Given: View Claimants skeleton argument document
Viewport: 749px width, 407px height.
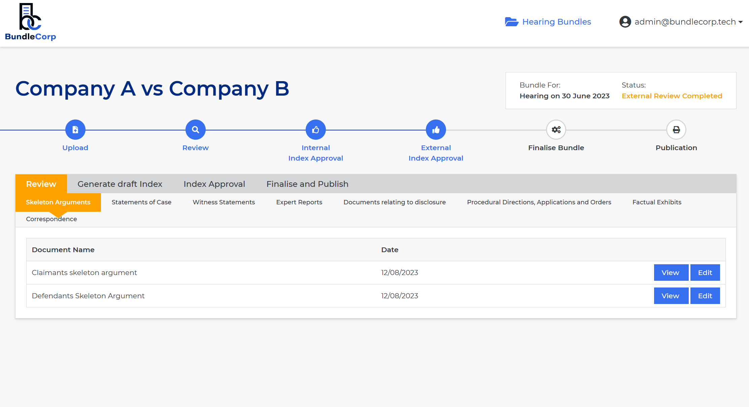Looking at the screenshot, I should tap(671, 272).
